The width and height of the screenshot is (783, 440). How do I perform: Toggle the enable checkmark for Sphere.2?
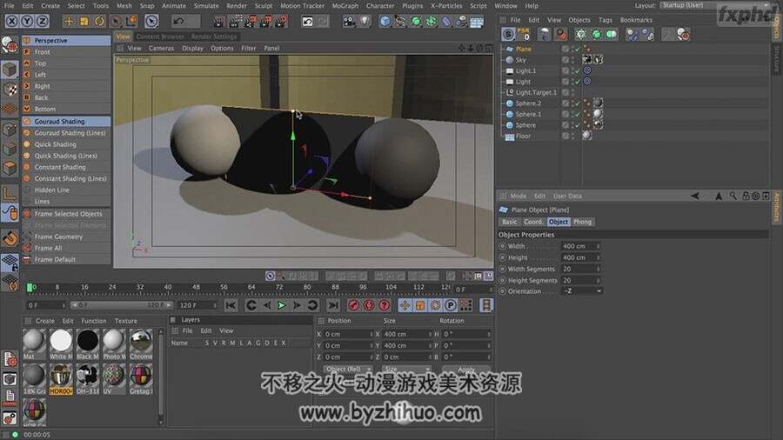click(x=578, y=103)
